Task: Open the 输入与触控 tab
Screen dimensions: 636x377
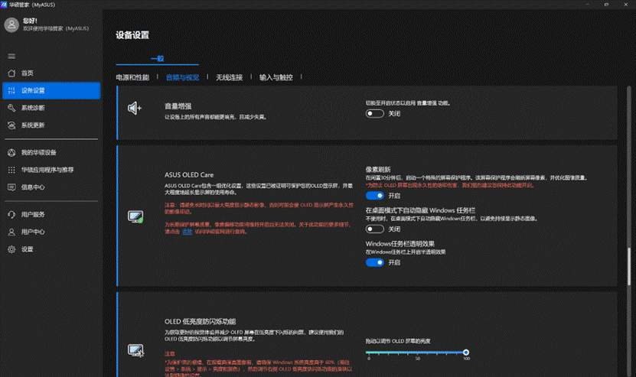Action: pos(276,78)
